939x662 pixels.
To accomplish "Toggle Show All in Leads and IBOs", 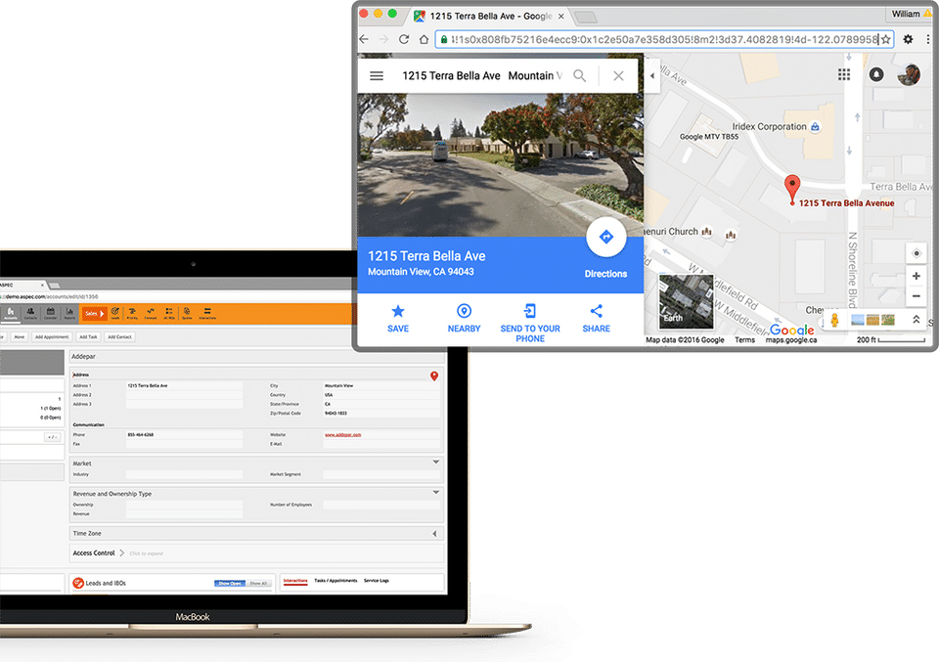I will tap(258, 583).
